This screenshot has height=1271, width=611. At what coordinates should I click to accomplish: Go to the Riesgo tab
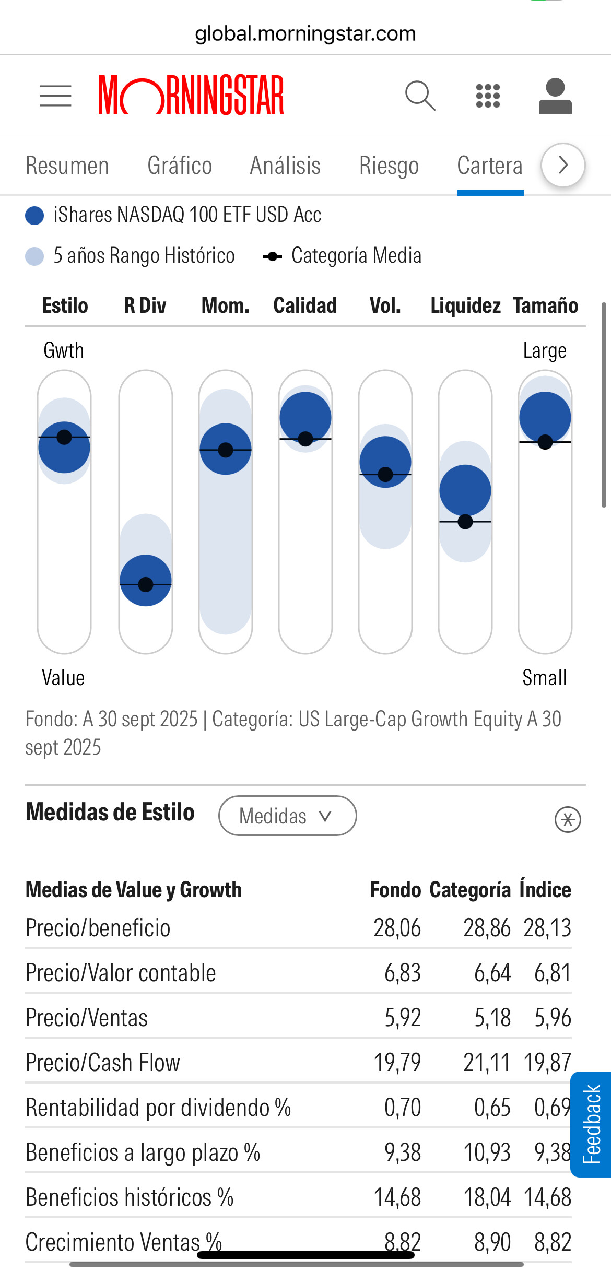pyautogui.click(x=389, y=166)
